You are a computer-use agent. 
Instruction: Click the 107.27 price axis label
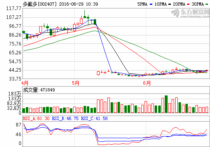pos(14,17)
